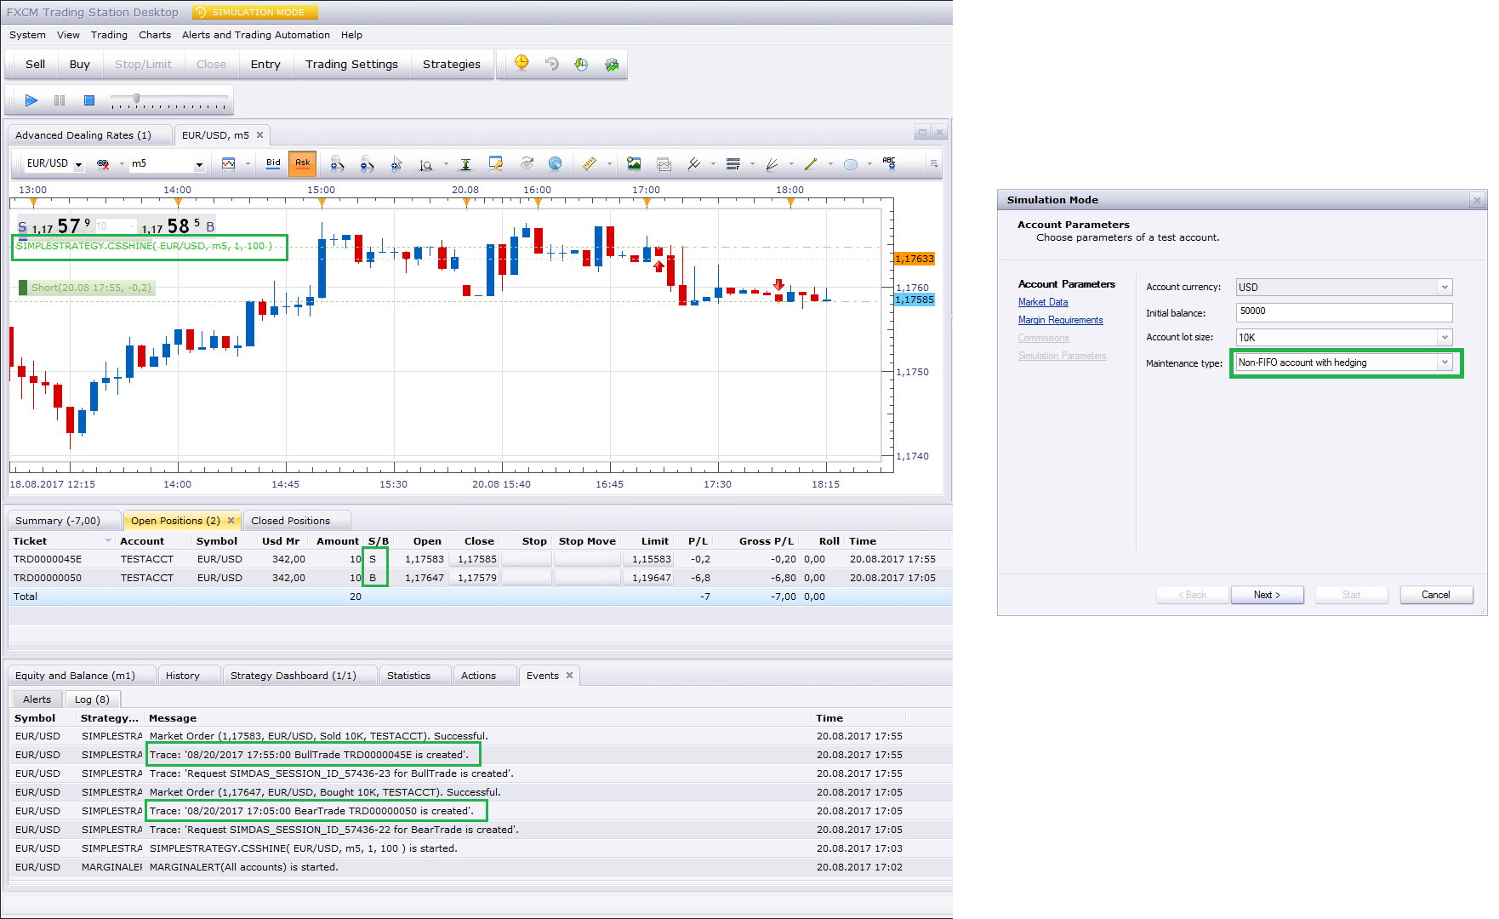This screenshot has width=1499, height=919.
Task: Select the ellipse shape tool
Action: click(850, 164)
